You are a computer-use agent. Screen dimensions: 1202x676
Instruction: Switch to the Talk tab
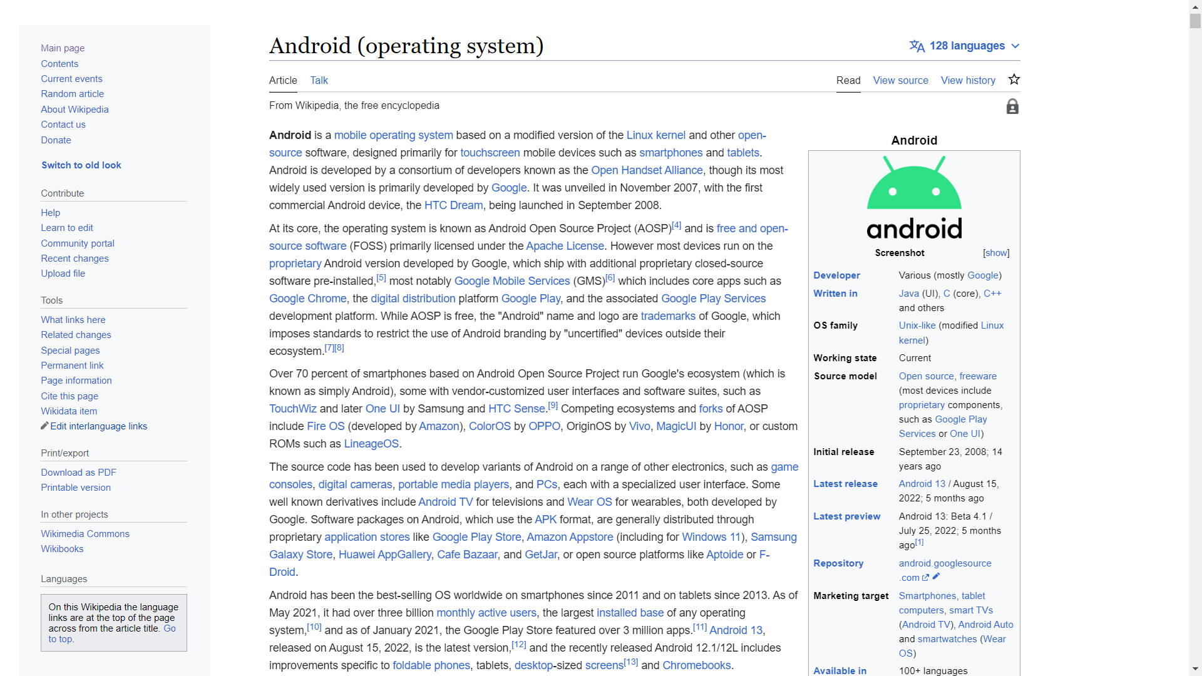pos(319,80)
